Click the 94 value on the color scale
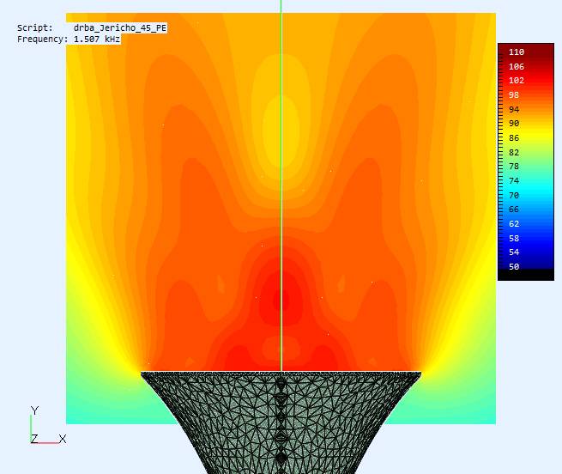 tap(514, 109)
